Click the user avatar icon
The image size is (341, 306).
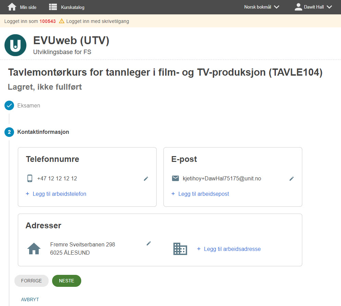(x=298, y=7)
